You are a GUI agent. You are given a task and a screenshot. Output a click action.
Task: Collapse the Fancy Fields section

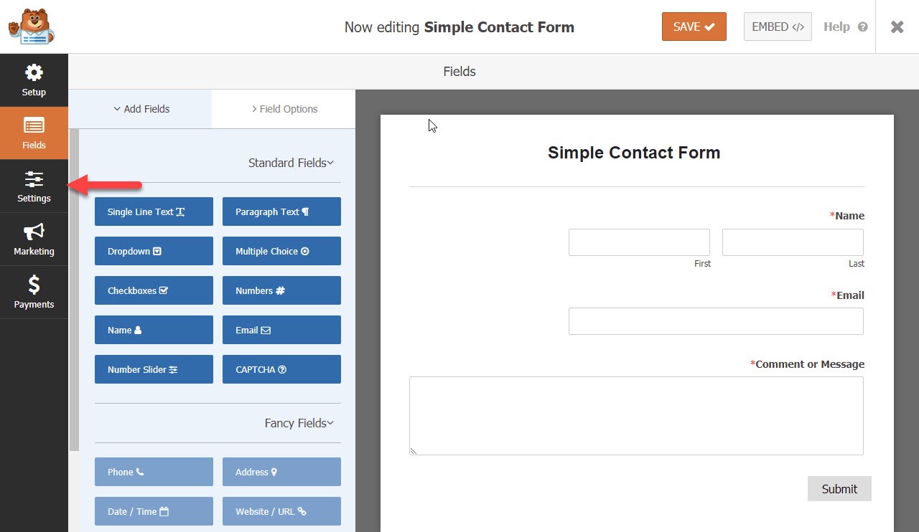click(x=299, y=423)
